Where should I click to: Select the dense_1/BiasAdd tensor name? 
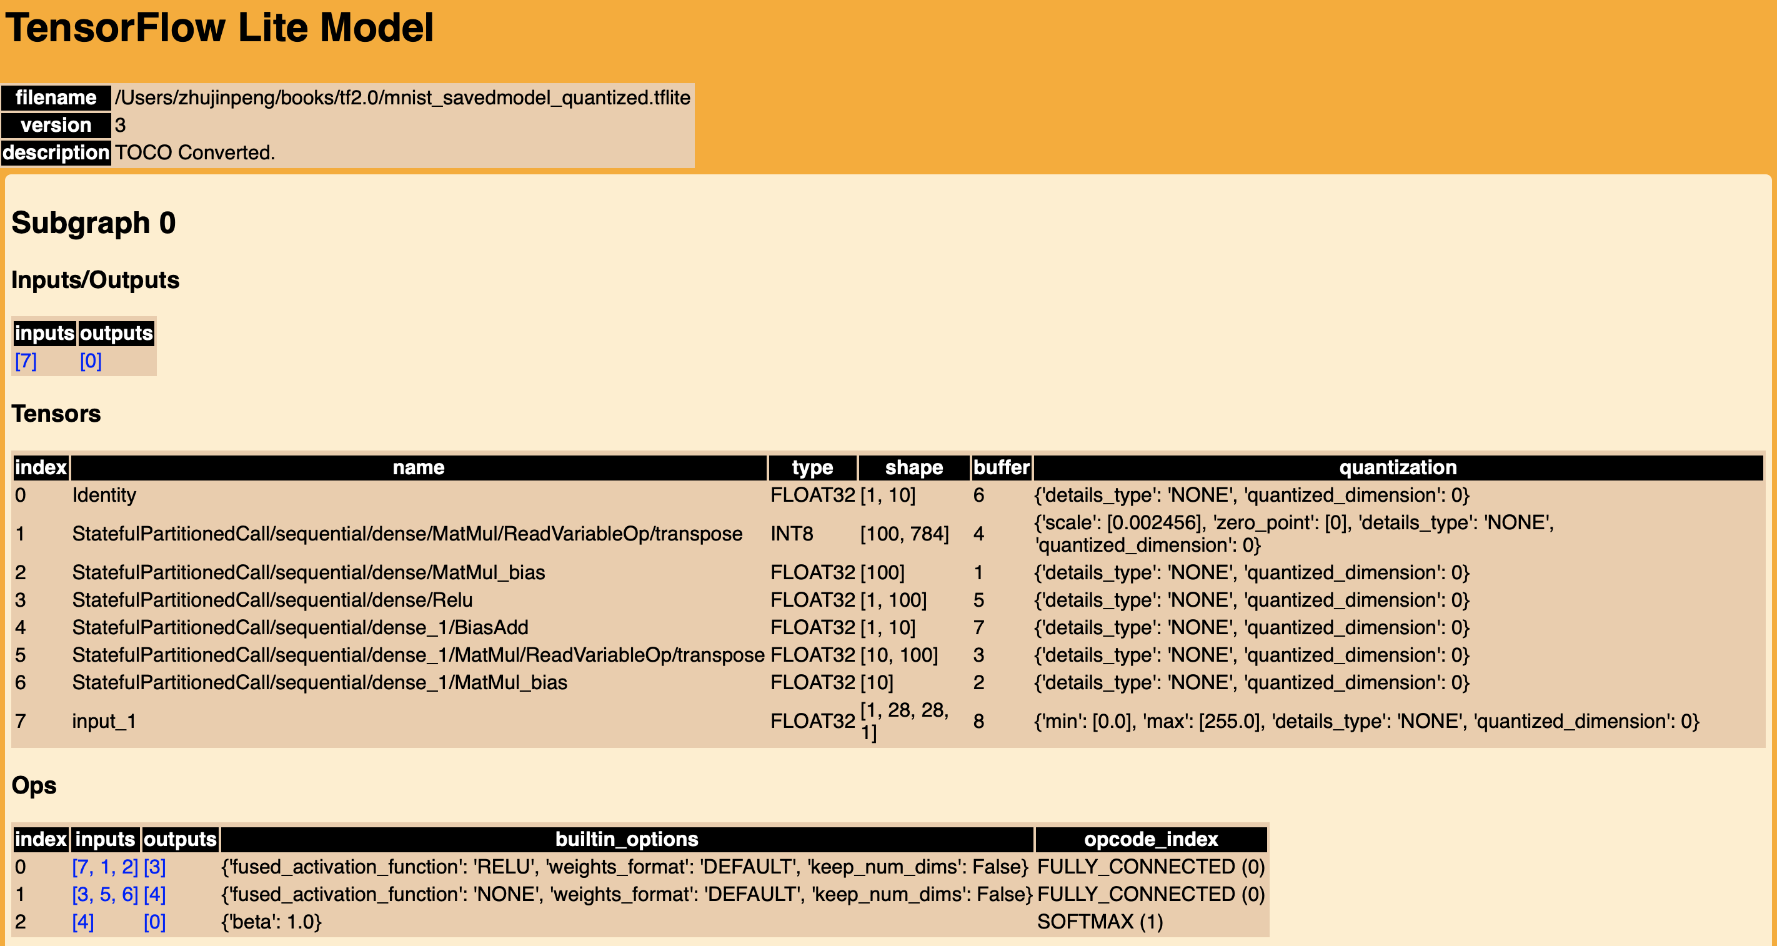(x=300, y=628)
